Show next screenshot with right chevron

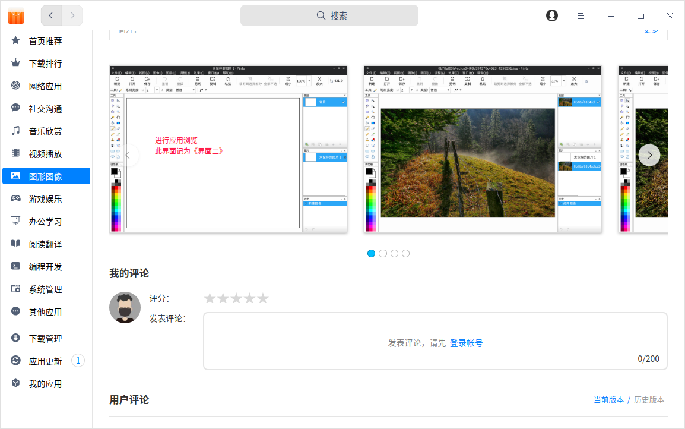pyautogui.click(x=649, y=155)
